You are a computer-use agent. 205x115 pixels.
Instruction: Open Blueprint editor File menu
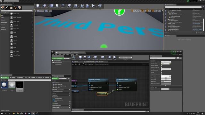tap(53, 54)
